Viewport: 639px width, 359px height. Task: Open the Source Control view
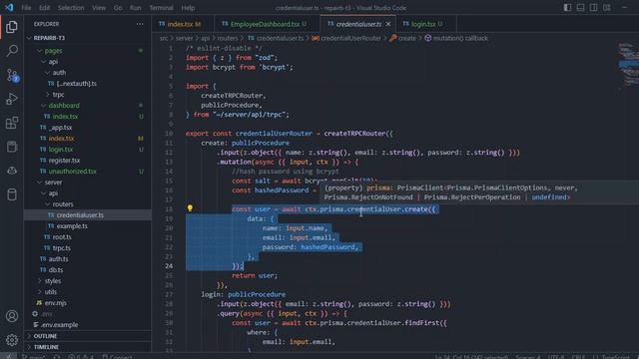12,75
